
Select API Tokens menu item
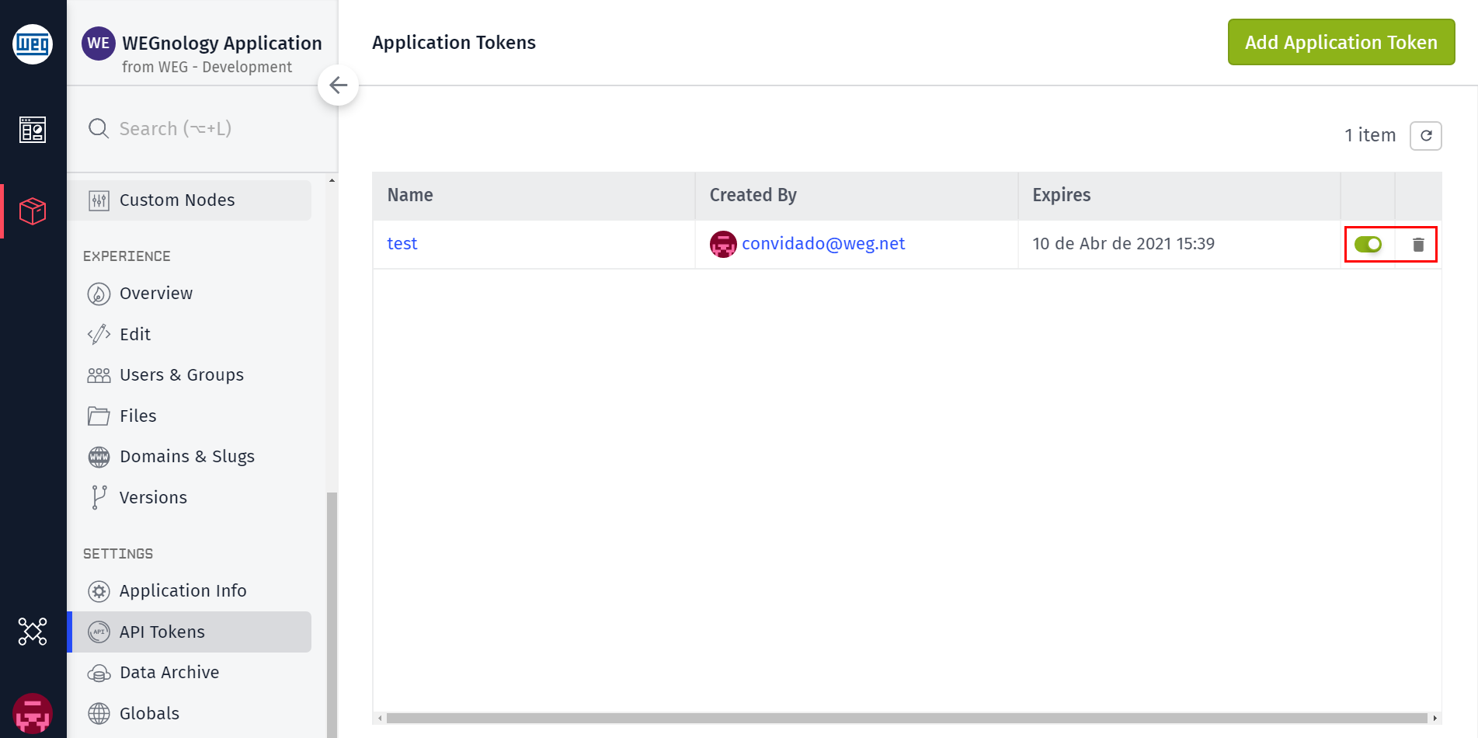tap(190, 632)
